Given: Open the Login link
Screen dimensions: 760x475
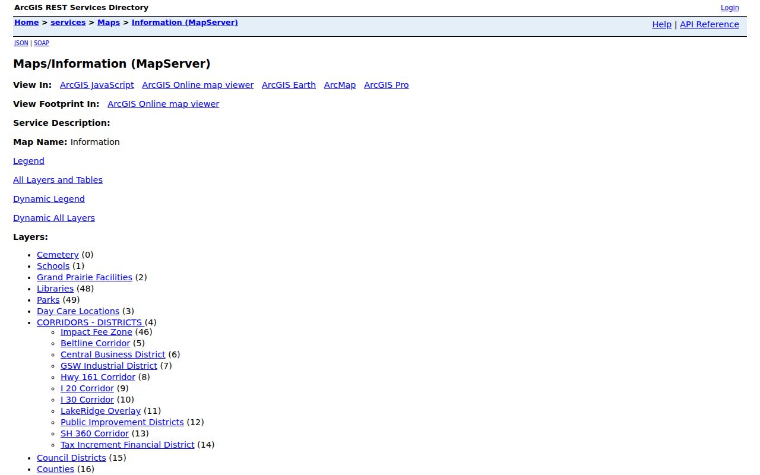Looking at the screenshot, I should (x=730, y=8).
